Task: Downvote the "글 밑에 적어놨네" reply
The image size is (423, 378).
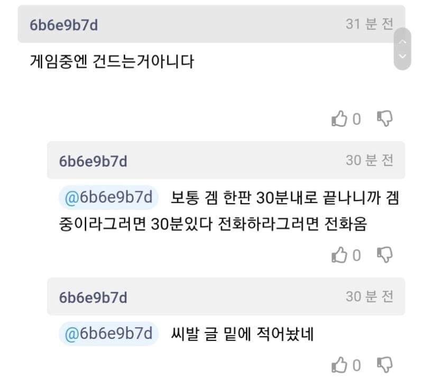Action: coord(384,364)
